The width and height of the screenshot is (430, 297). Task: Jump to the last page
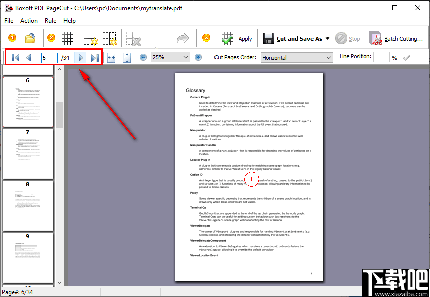[x=95, y=58]
